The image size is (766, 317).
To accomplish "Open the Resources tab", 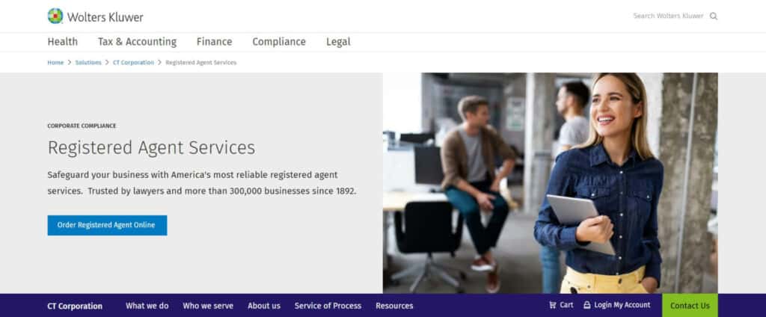I will pyautogui.click(x=394, y=306).
